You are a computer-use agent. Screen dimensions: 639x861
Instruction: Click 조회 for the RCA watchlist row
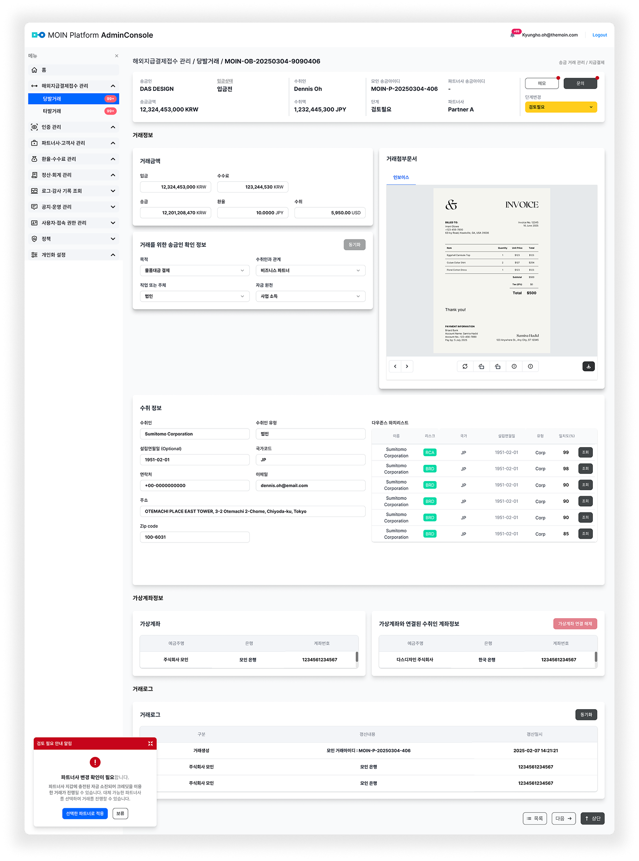(x=585, y=453)
